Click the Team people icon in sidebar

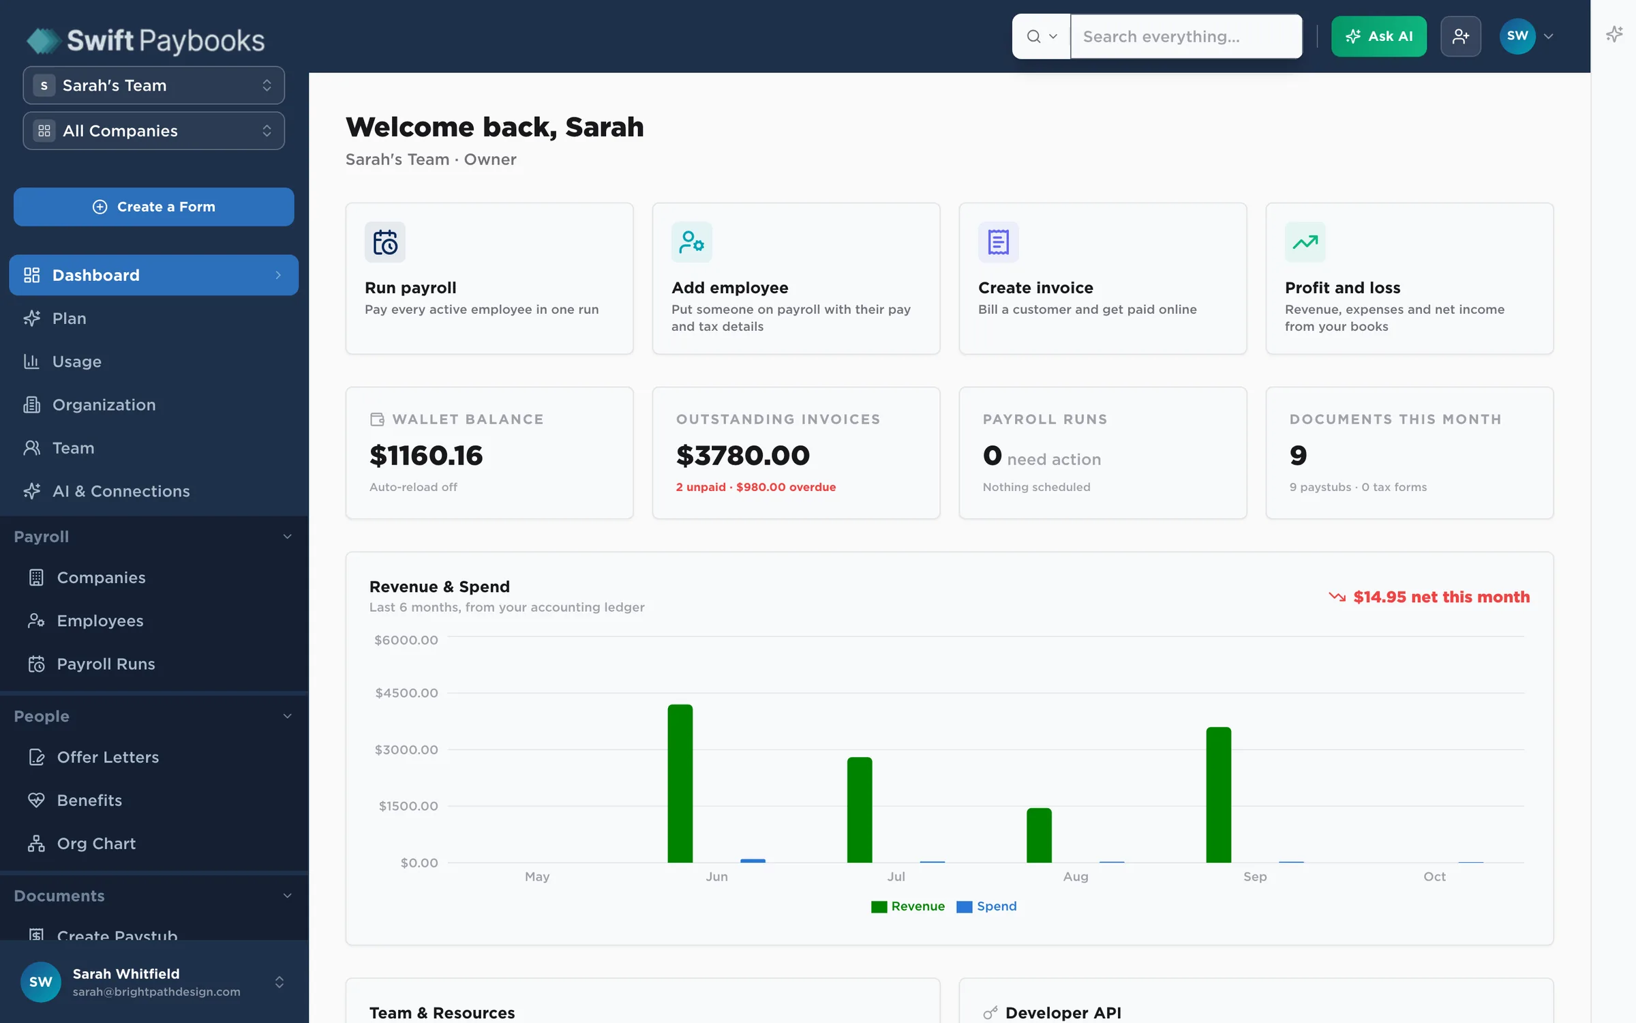[31, 447]
